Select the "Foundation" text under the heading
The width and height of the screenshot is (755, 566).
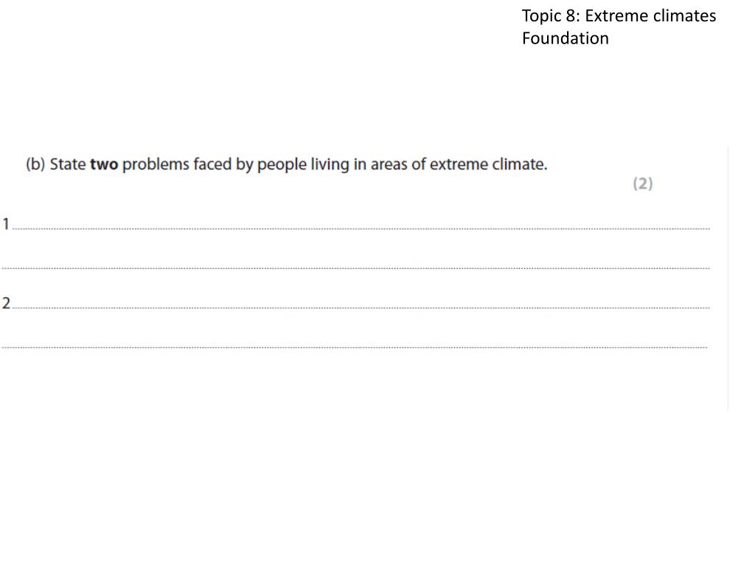[x=566, y=38]
